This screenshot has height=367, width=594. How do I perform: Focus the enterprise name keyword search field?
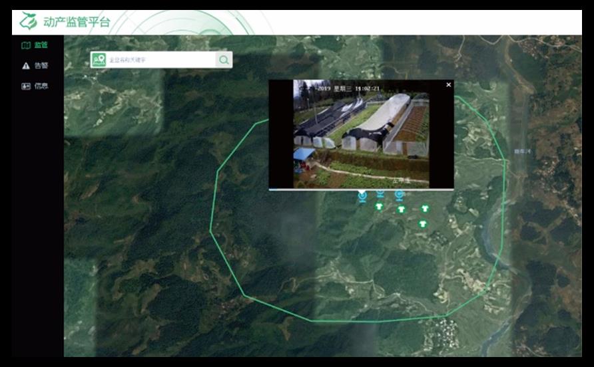click(x=160, y=60)
